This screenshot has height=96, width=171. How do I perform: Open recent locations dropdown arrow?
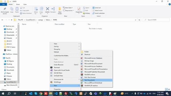9,20
